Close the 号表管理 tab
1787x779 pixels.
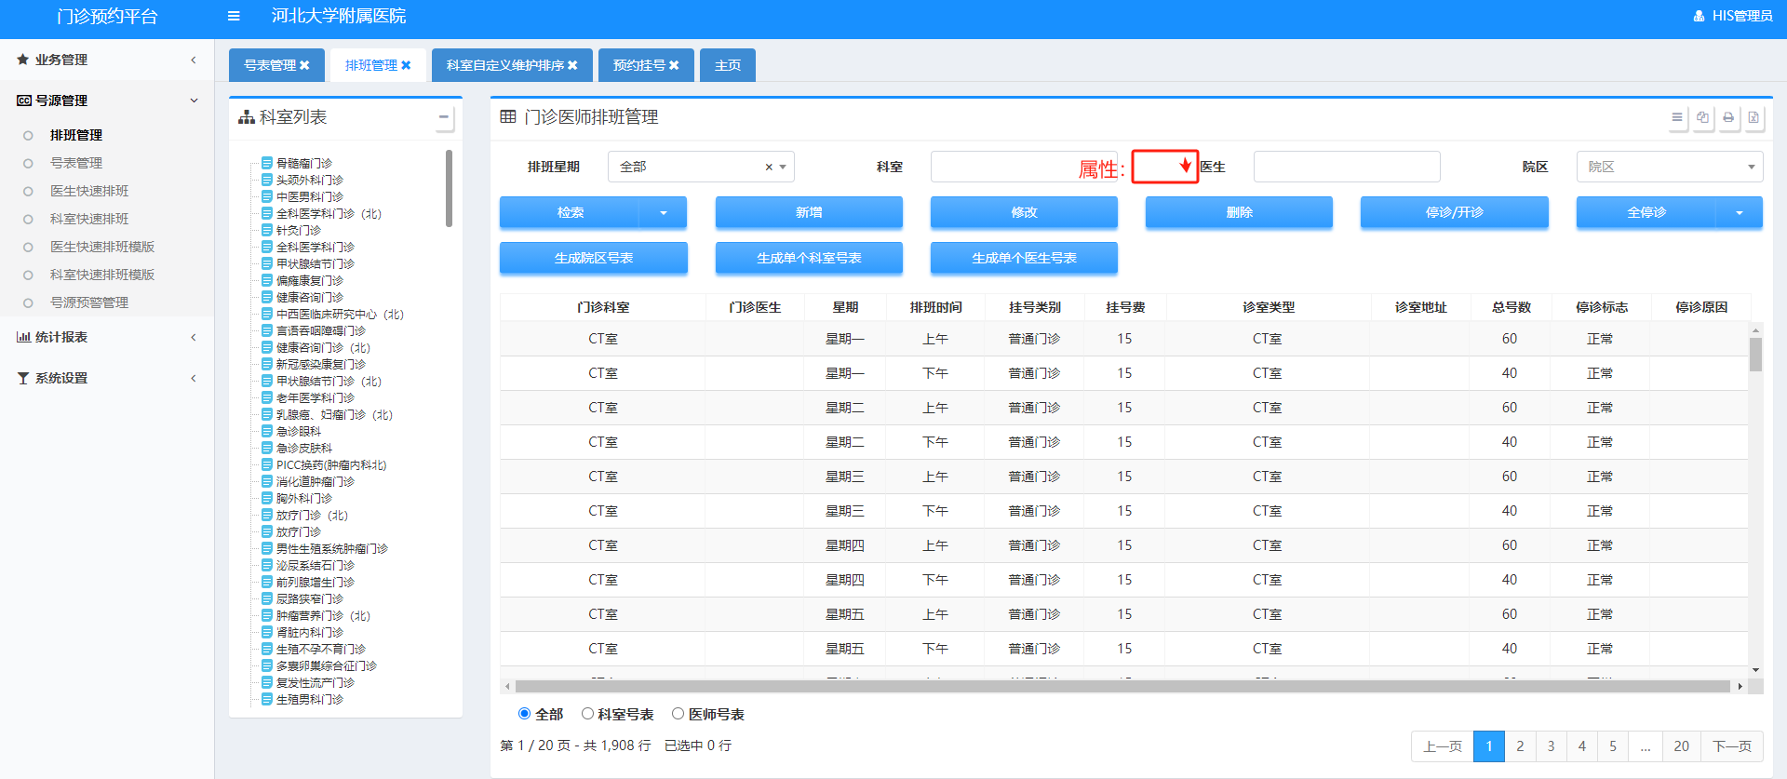[x=304, y=65]
